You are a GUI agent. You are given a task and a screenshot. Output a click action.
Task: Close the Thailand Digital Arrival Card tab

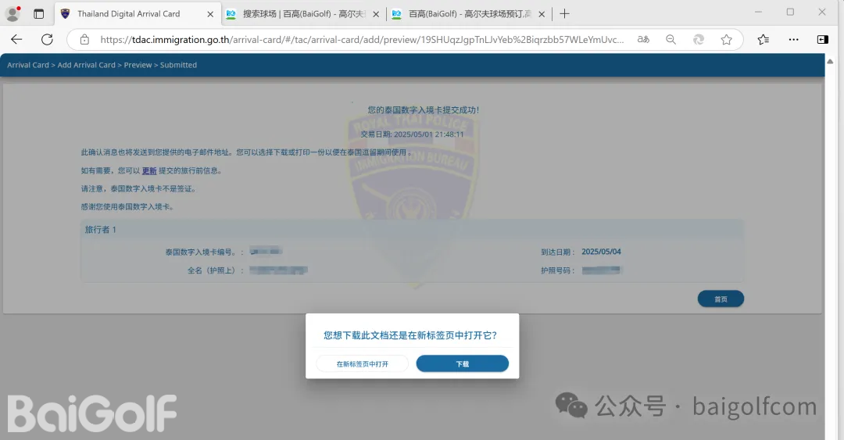[210, 13]
